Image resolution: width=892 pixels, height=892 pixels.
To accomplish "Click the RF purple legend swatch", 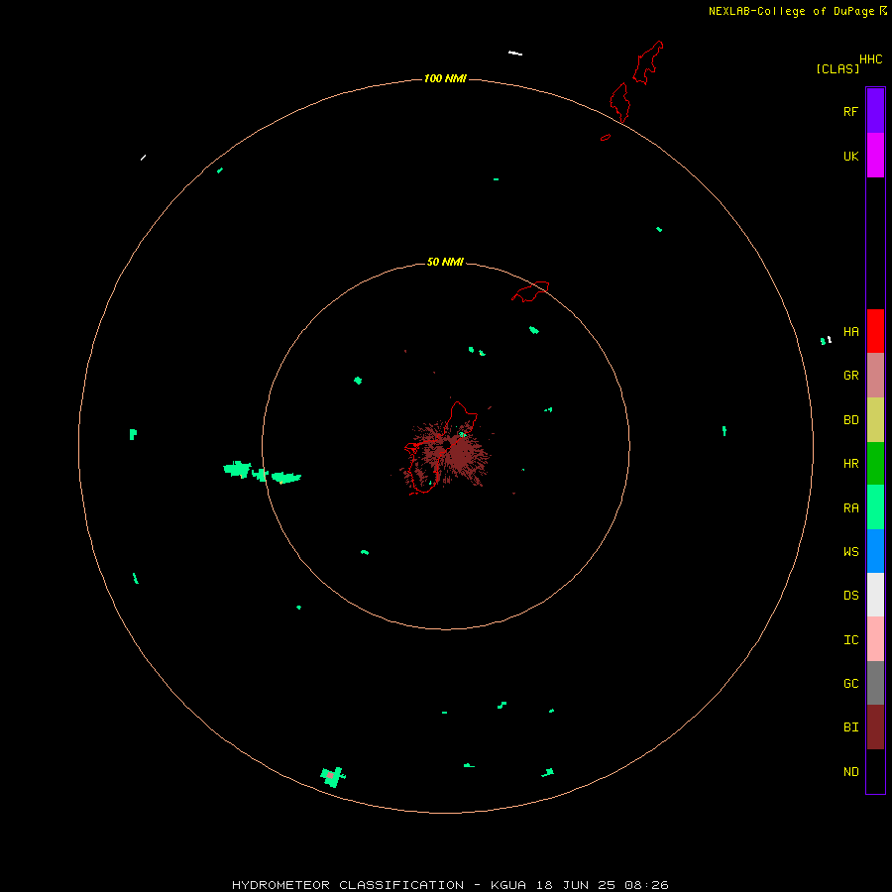I will click(x=875, y=110).
